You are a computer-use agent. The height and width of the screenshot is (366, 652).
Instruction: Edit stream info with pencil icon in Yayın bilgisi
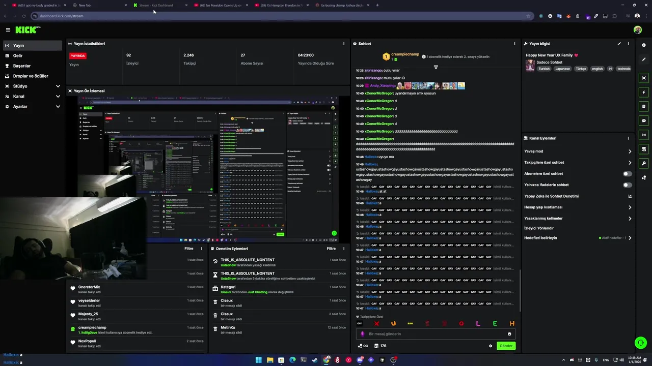pyautogui.click(x=619, y=44)
